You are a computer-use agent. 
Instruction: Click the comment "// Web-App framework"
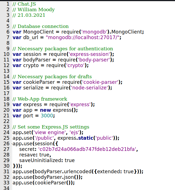(40, 99)
